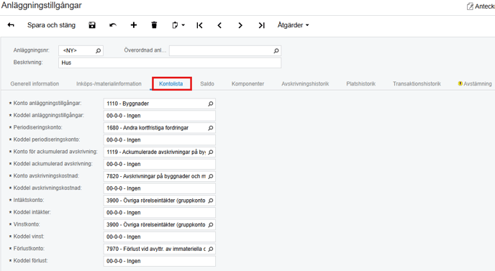Click Spara och stäng button
The height and width of the screenshot is (271, 495).
point(51,25)
